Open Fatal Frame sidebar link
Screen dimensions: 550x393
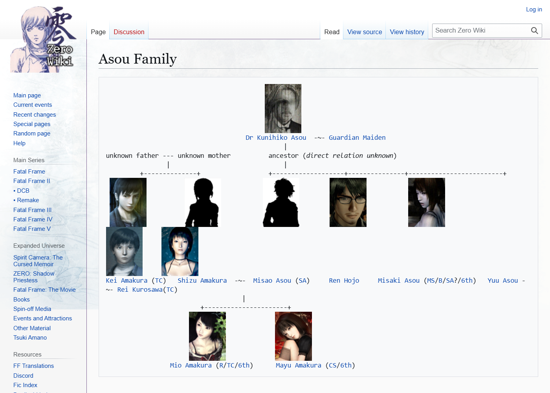[x=29, y=172]
